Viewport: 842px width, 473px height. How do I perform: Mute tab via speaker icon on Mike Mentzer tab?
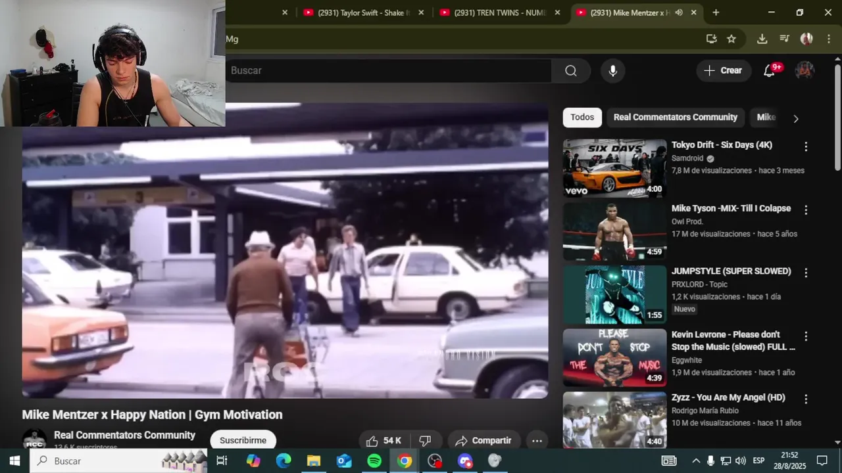coord(679,12)
